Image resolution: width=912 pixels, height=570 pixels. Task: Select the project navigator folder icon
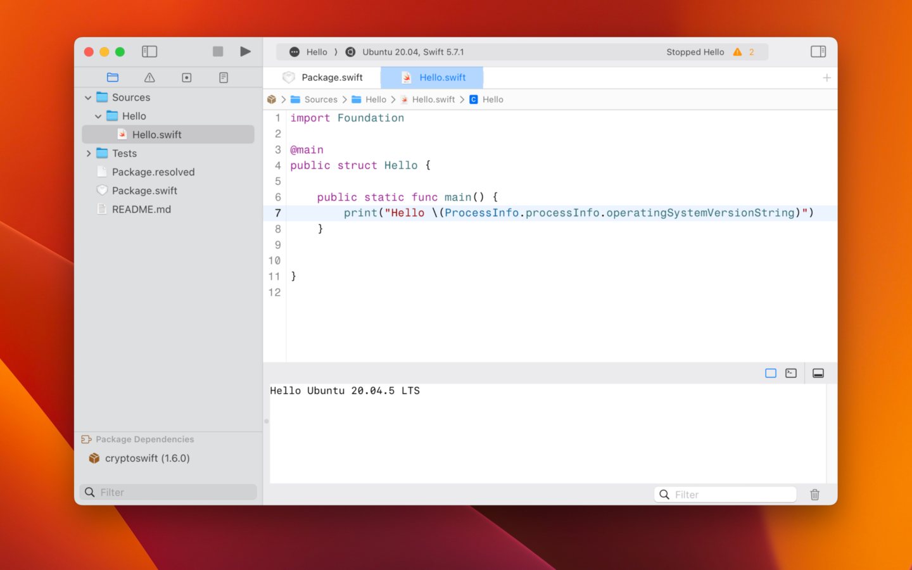113,77
